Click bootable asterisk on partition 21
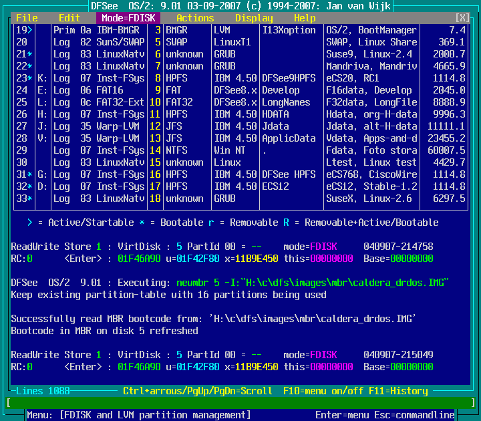The height and width of the screenshot is (421, 481). click(29, 54)
